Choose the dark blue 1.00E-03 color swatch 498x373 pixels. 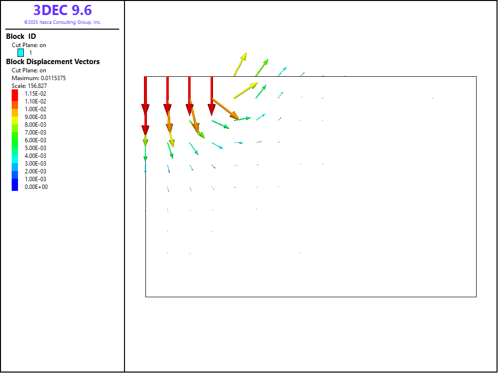tap(15, 179)
